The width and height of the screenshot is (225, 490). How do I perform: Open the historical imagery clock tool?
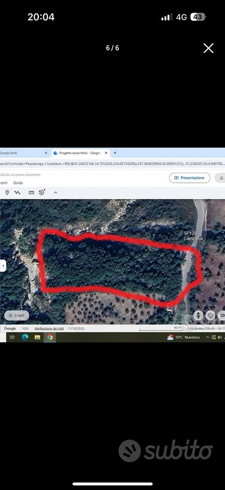click(x=42, y=192)
